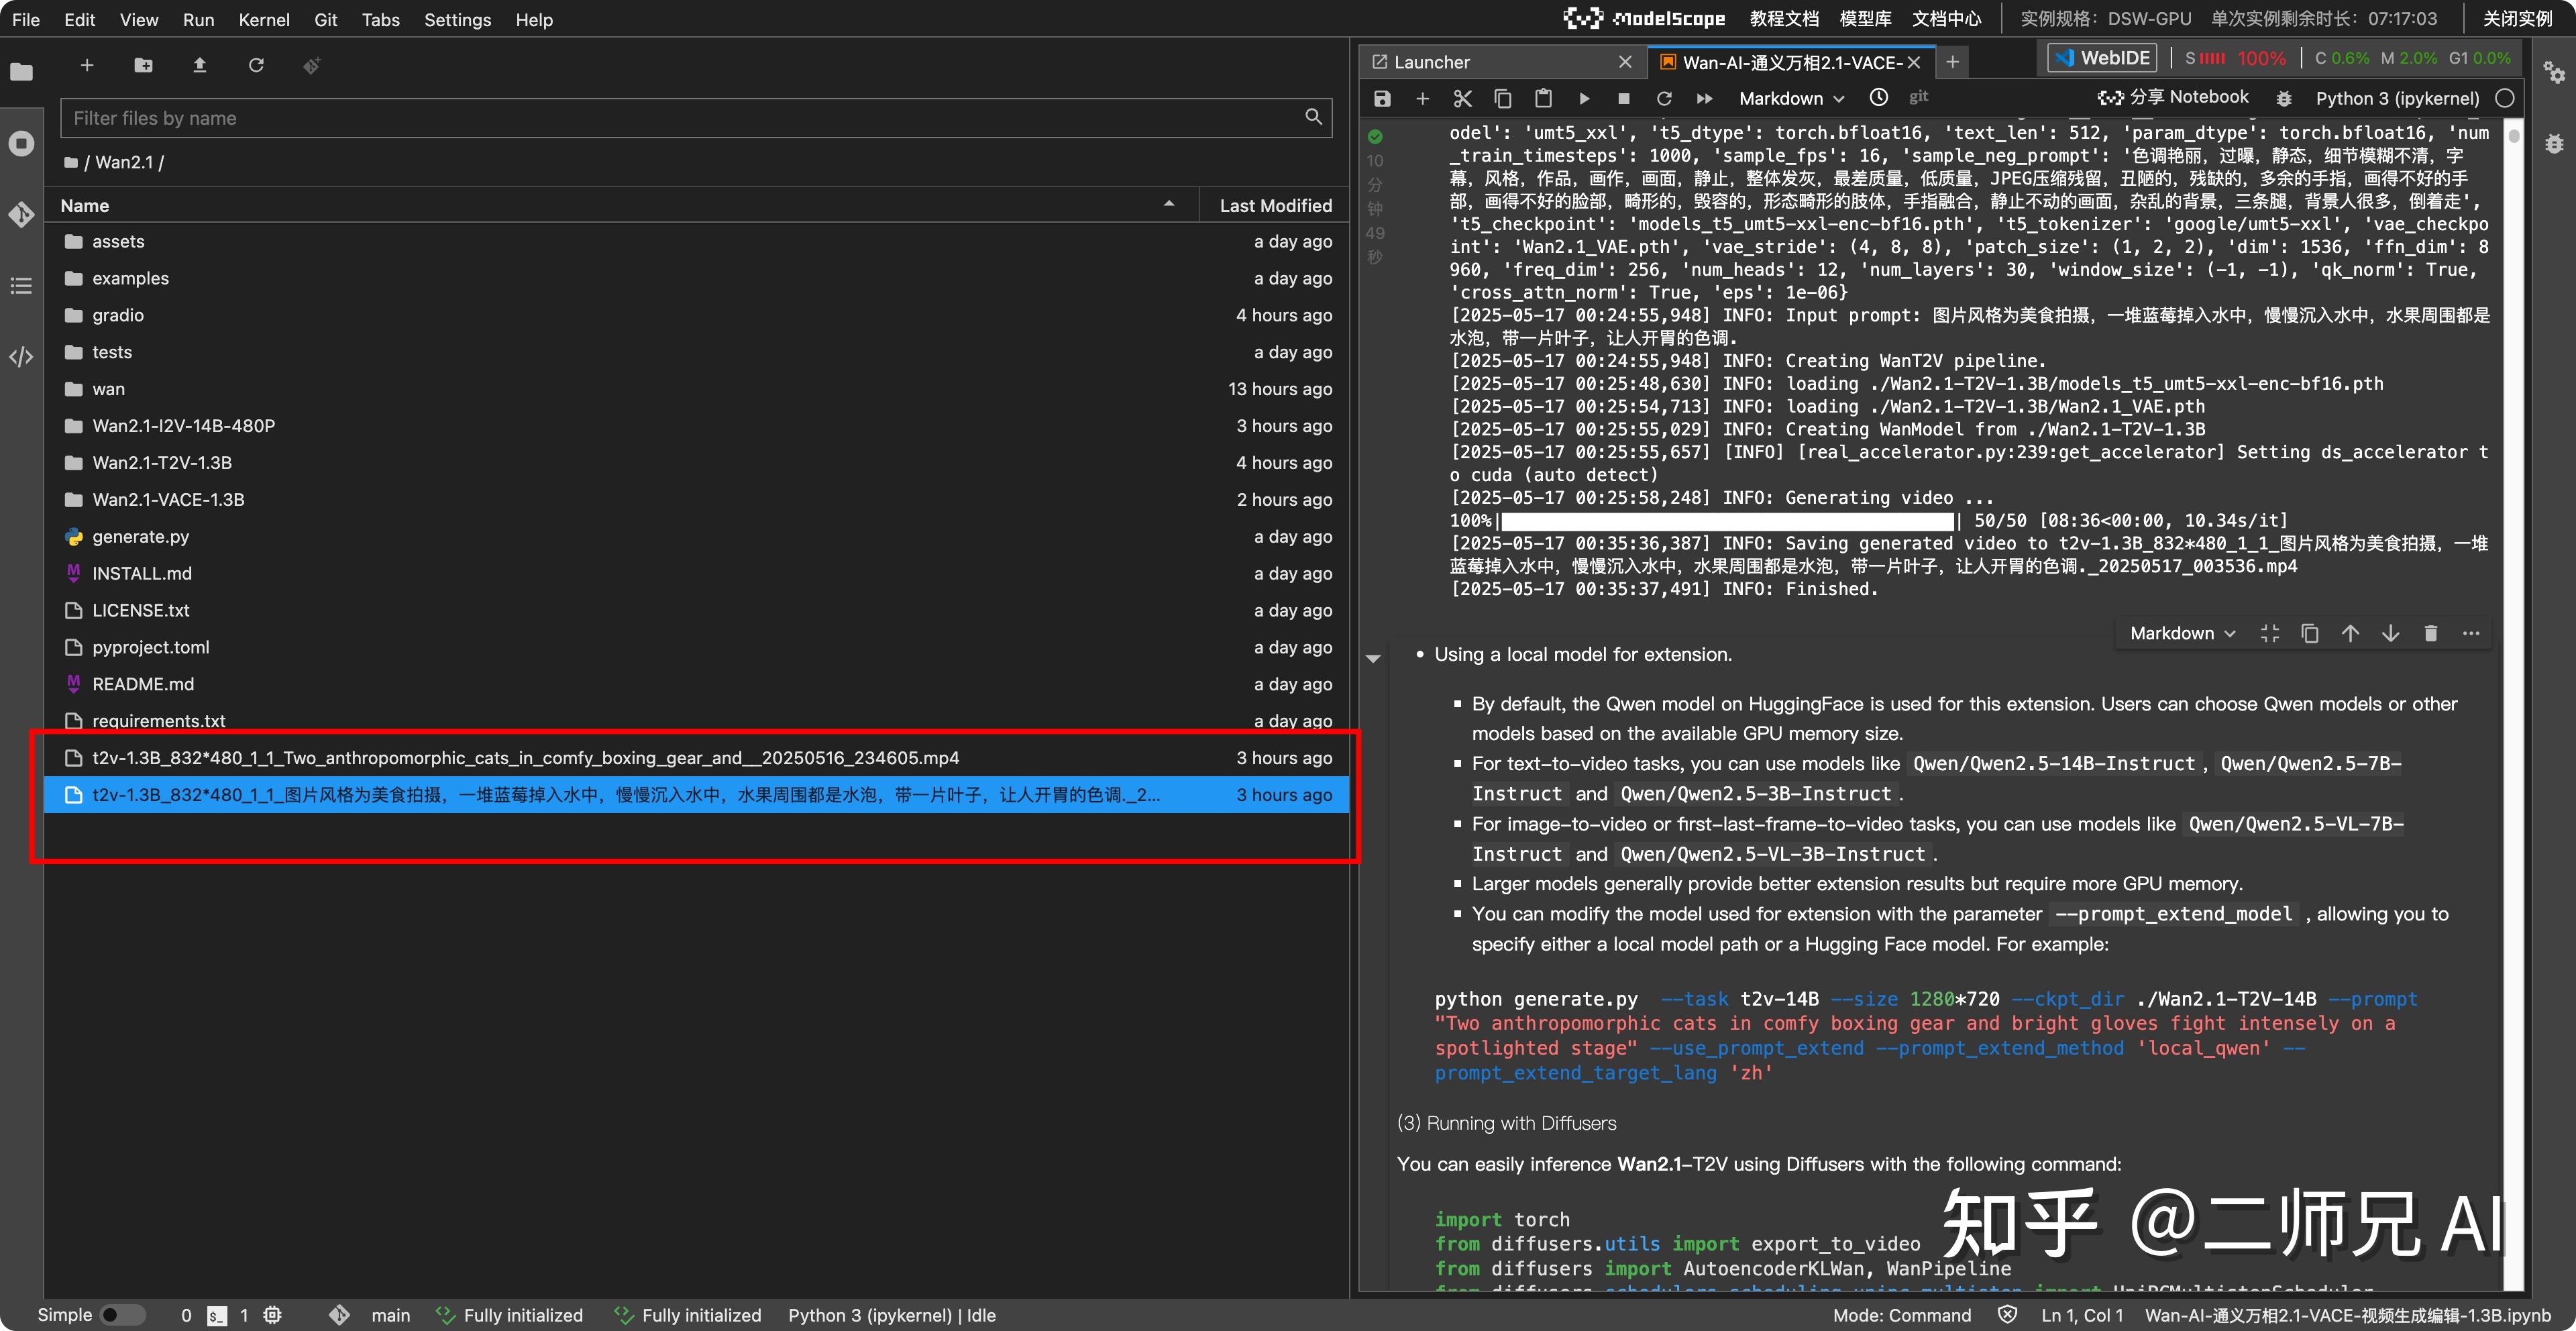Image resolution: width=2576 pixels, height=1331 pixels.
Task: Switch to the Launcher tab
Action: (x=1431, y=62)
